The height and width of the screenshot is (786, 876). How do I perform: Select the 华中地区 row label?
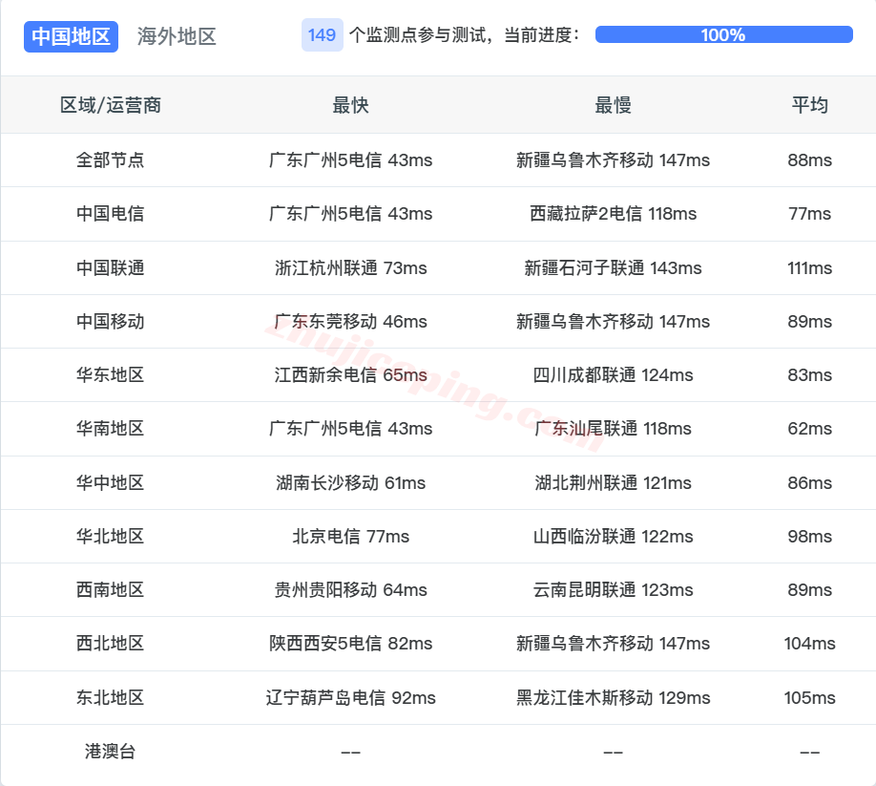110,482
